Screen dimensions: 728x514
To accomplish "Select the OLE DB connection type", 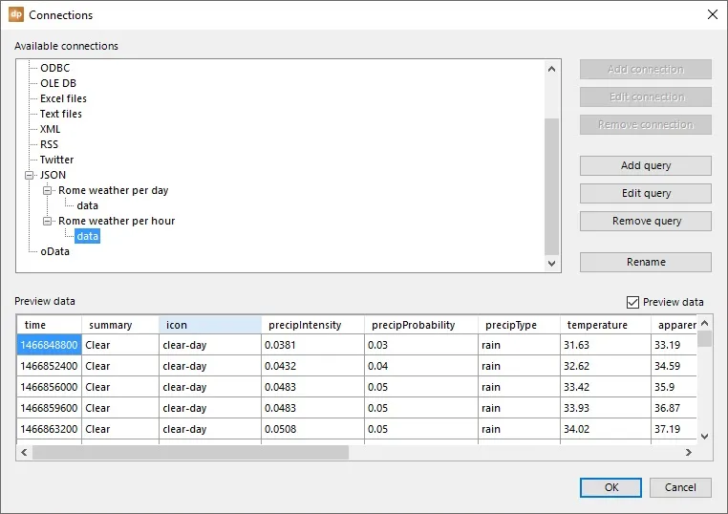I will point(58,83).
